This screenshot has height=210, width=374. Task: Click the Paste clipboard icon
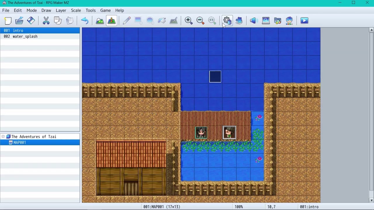pos(70,21)
